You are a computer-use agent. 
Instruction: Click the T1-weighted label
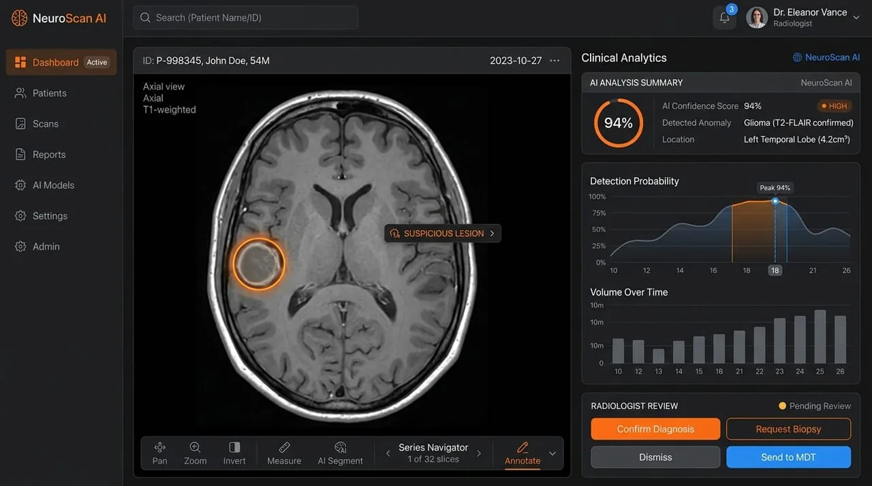(x=170, y=110)
